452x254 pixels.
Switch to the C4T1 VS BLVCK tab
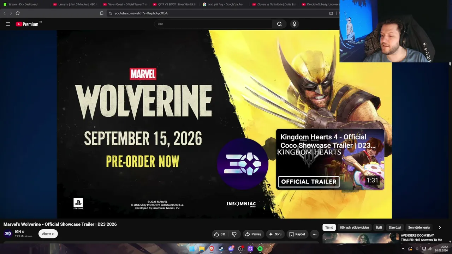[175, 4]
